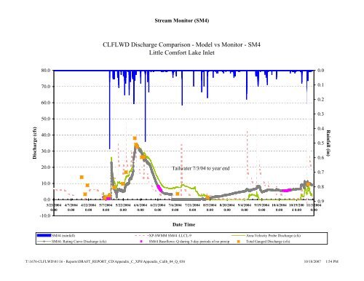Click the footer date 10/18/2007
This screenshot has width=364, height=281.
[x=312, y=261]
